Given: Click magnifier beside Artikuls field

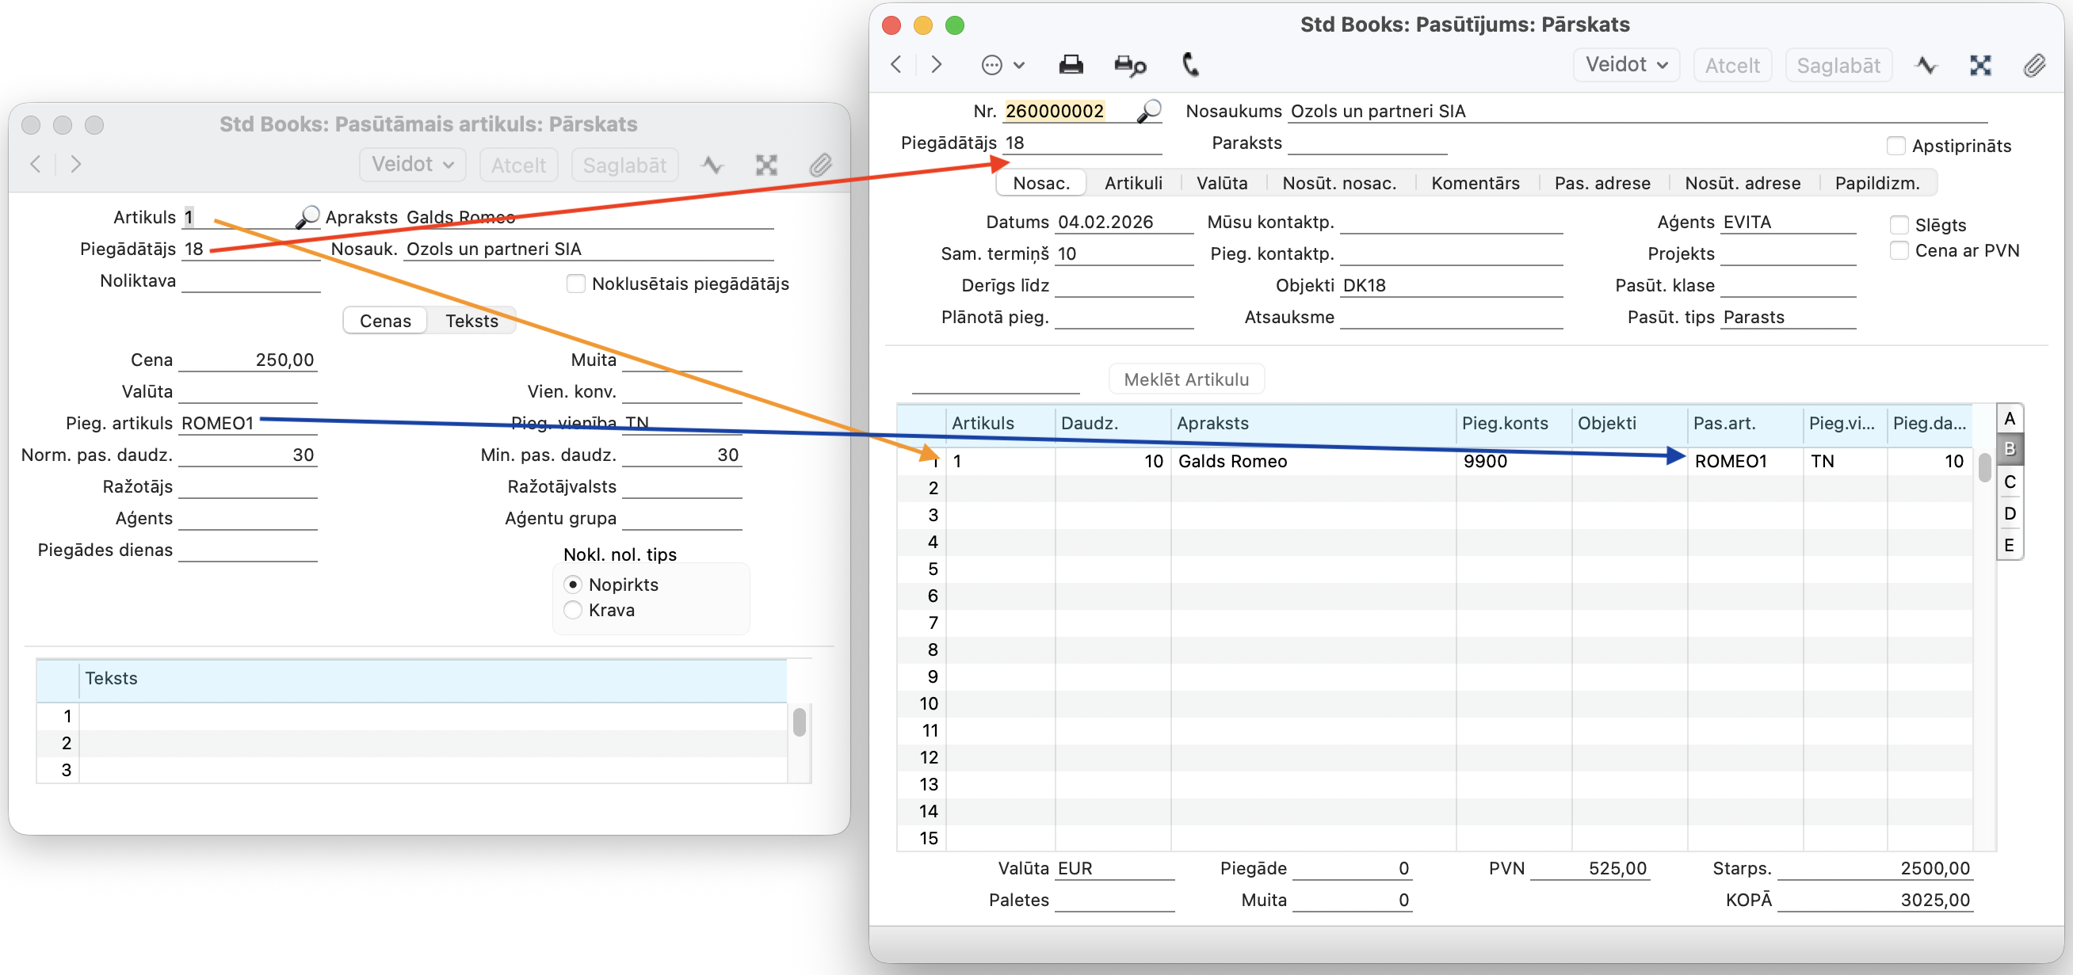Looking at the screenshot, I should pyautogui.click(x=307, y=217).
